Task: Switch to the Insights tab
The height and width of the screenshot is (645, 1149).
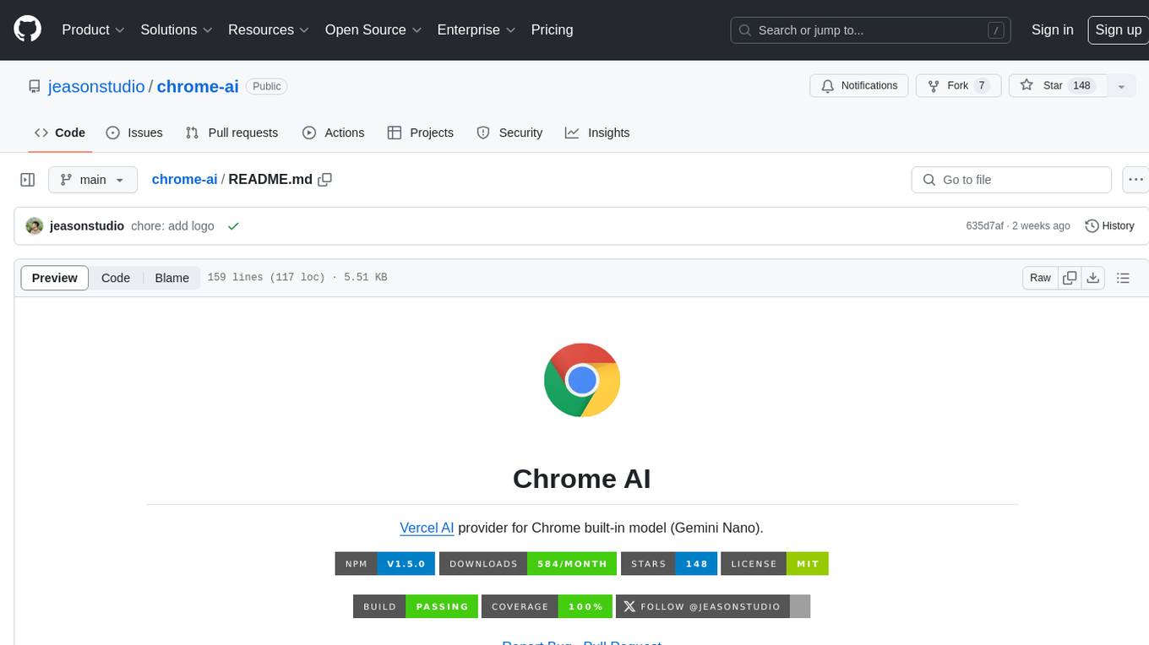Action: pyautogui.click(x=597, y=133)
